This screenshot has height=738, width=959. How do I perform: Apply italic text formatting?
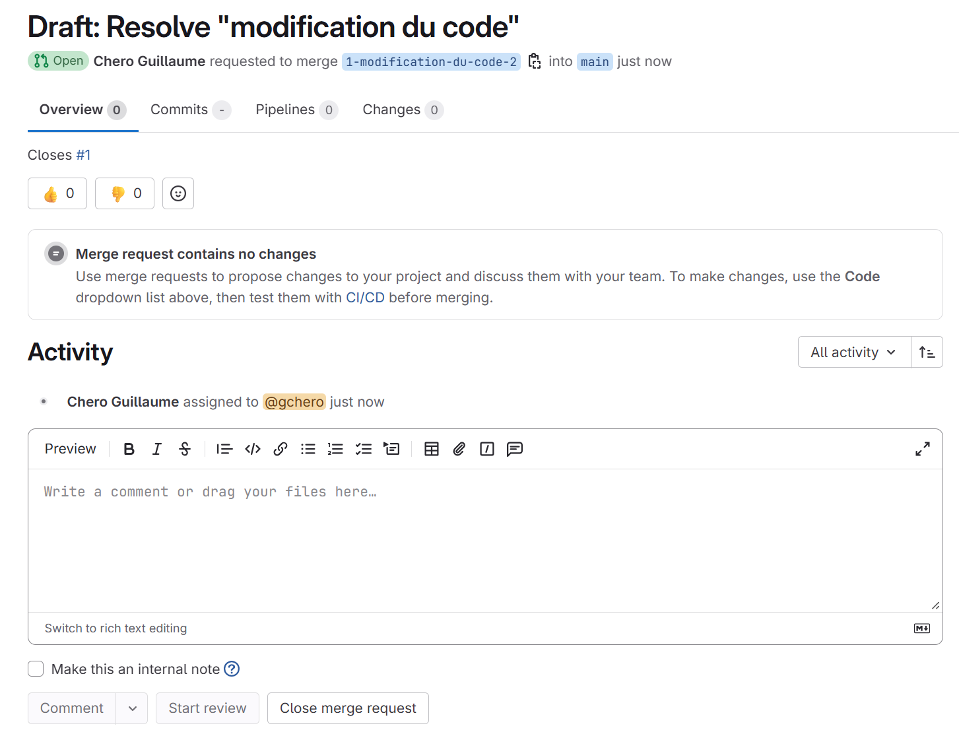pos(157,450)
